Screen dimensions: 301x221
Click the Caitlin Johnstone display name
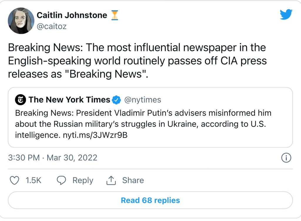pyautogui.click(x=72, y=15)
